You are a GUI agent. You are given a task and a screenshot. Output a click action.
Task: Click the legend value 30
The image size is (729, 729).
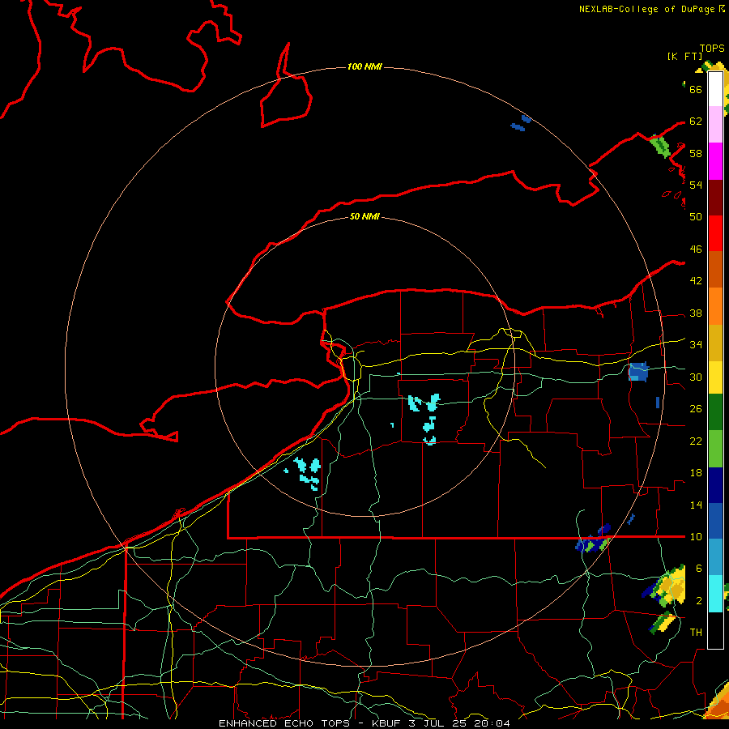click(x=696, y=377)
